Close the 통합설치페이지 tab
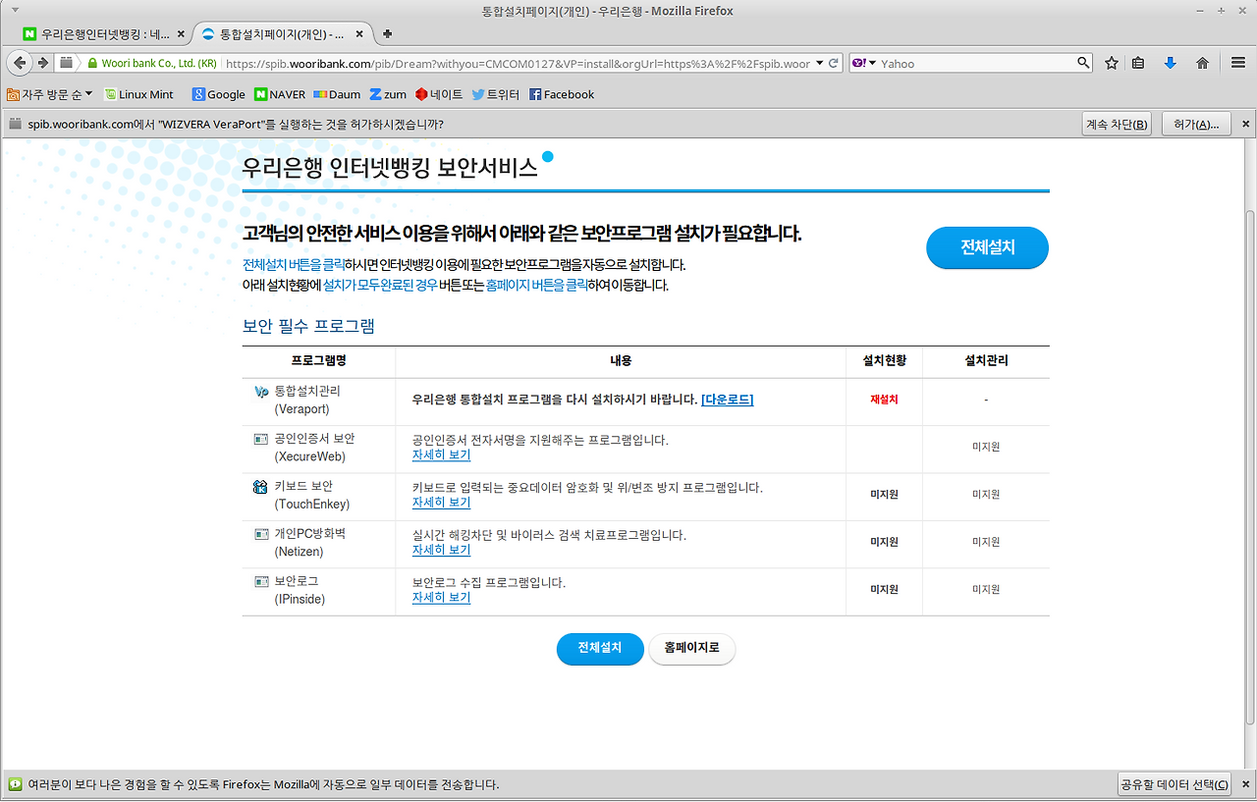This screenshot has width=1257, height=802. pyautogui.click(x=359, y=33)
